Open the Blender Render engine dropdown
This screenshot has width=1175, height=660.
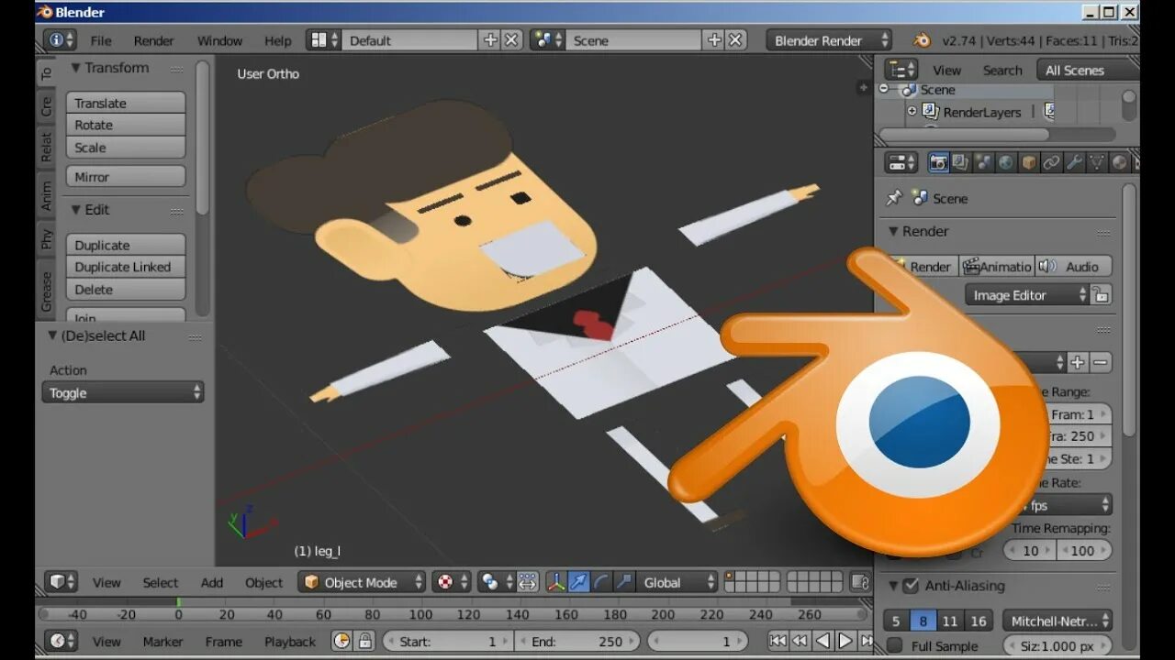click(829, 40)
